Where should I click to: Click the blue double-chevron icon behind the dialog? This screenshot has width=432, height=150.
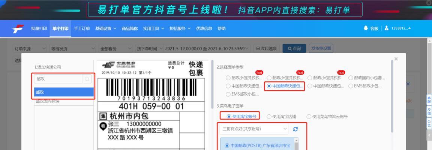pyautogui.click(x=408, y=84)
